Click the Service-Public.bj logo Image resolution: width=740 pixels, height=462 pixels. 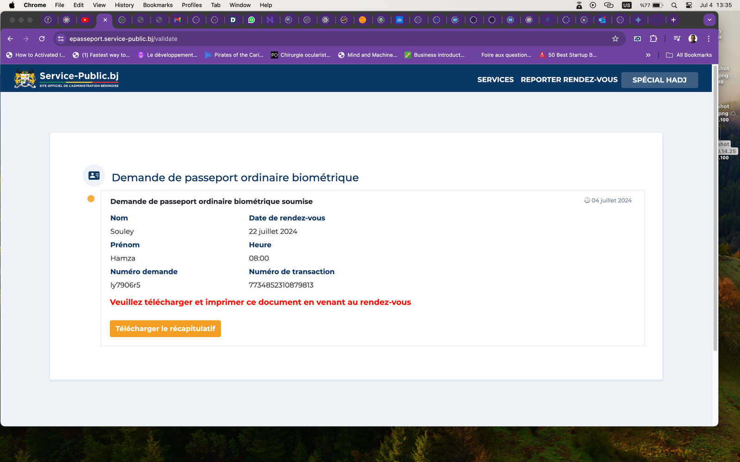pos(66,79)
